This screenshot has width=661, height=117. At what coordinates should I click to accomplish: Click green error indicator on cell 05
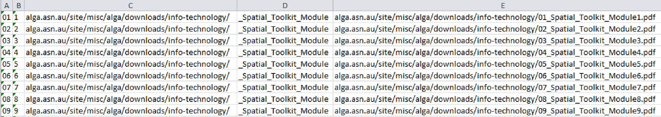coord(2,59)
